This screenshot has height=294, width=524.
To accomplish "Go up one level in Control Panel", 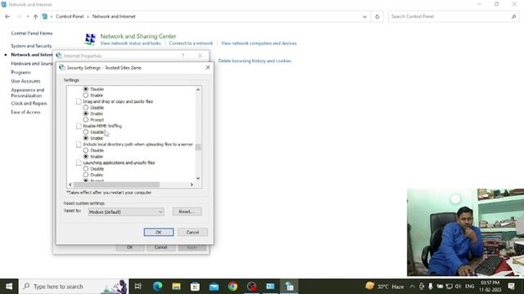I will pyautogui.click(x=35, y=16).
